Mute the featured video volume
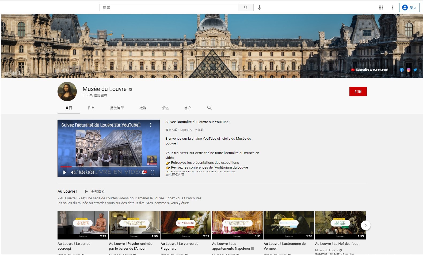This screenshot has width=423, height=255. point(73,173)
